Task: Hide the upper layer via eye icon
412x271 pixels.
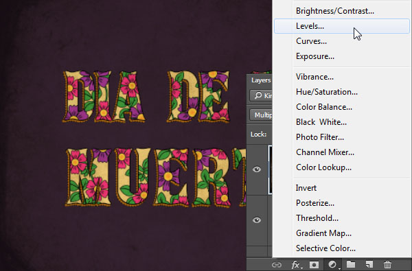Action: [x=257, y=169]
